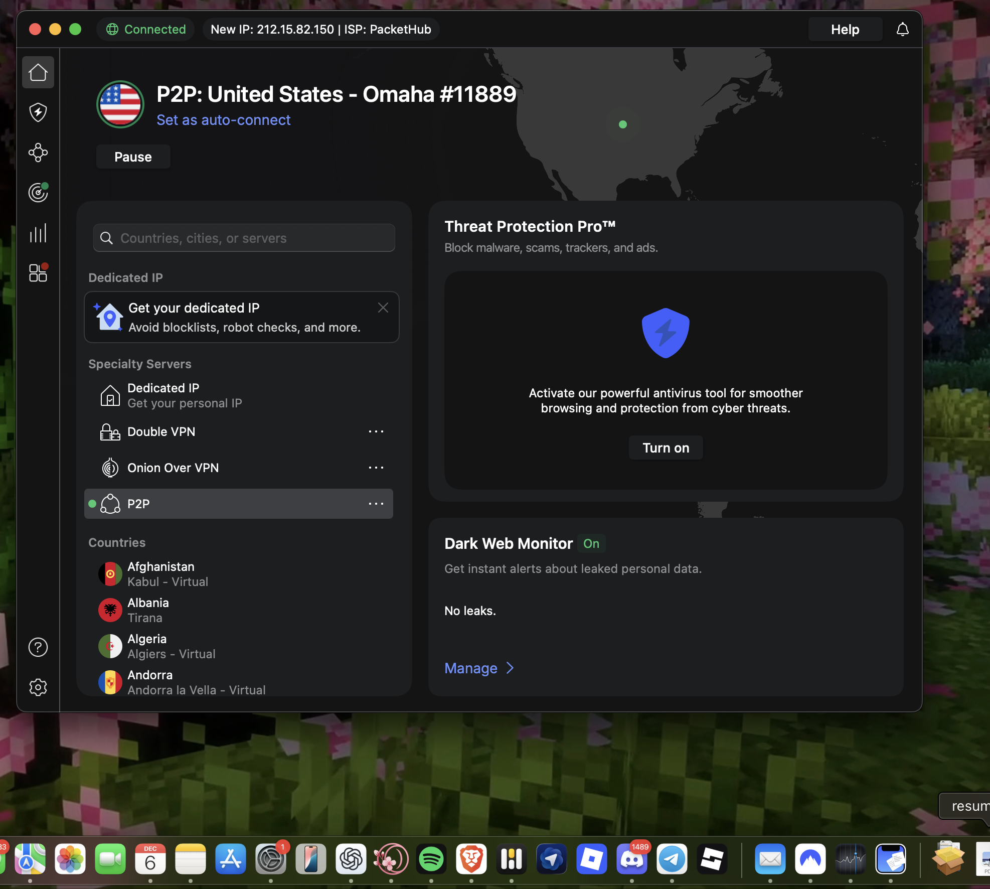
Task: Click Set as auto-connect link
Action: [x=223, y=120]
